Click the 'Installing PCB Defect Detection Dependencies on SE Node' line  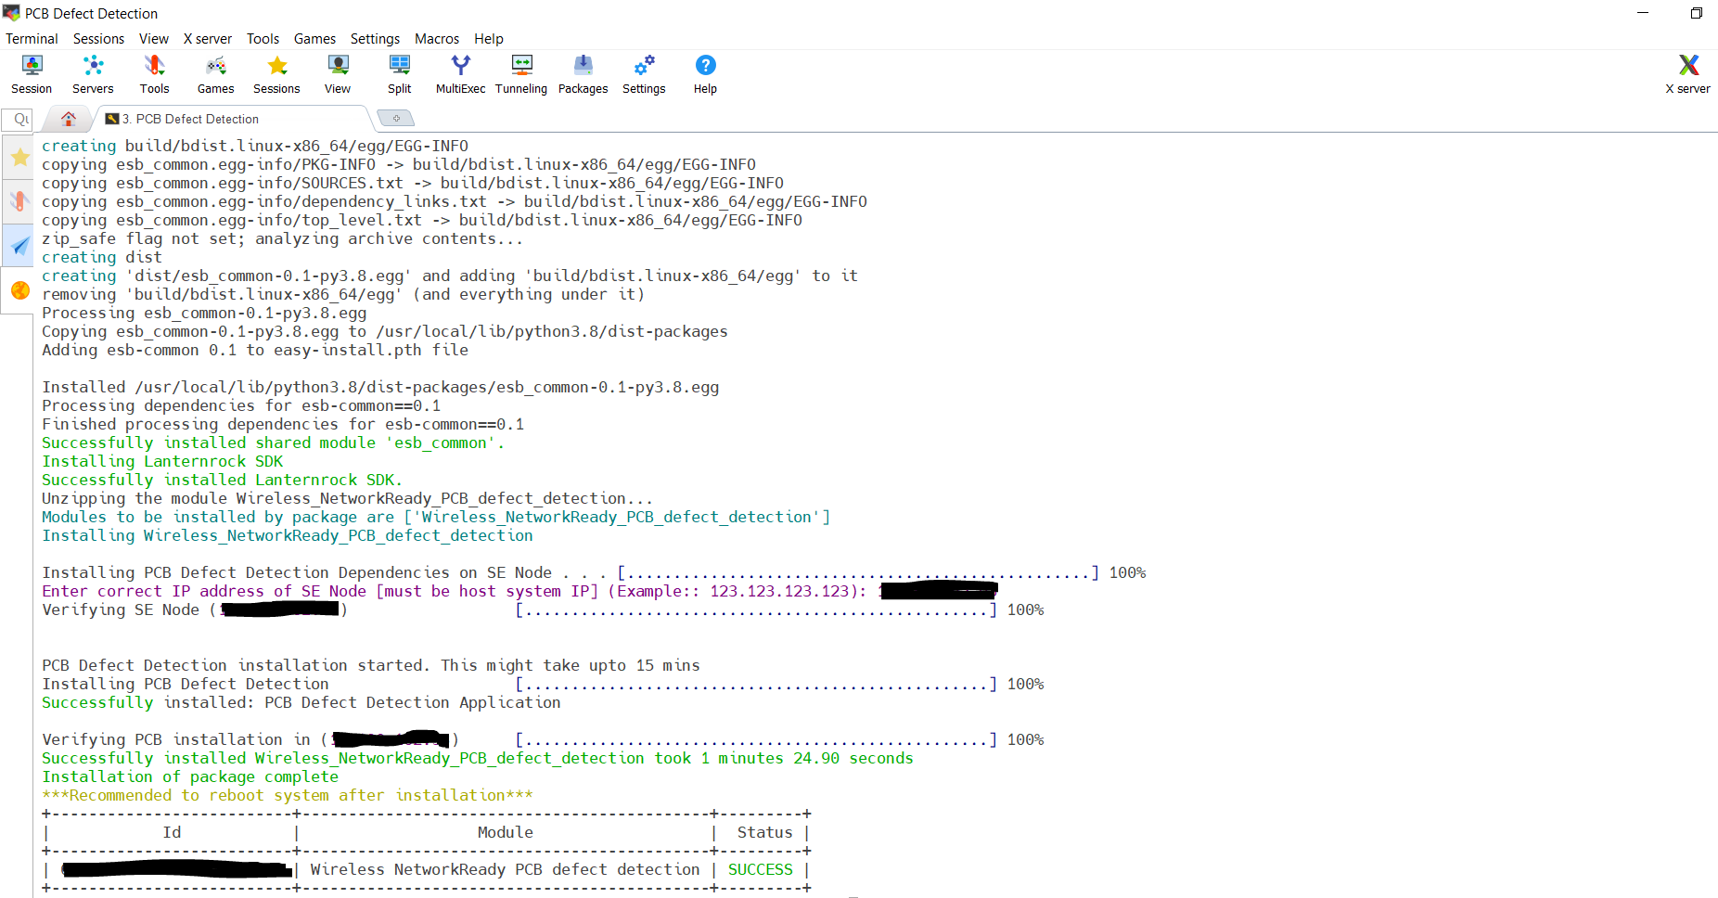pyautogui.click(x=594, y=572)
